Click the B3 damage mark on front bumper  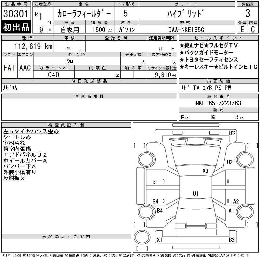[232, 133]
